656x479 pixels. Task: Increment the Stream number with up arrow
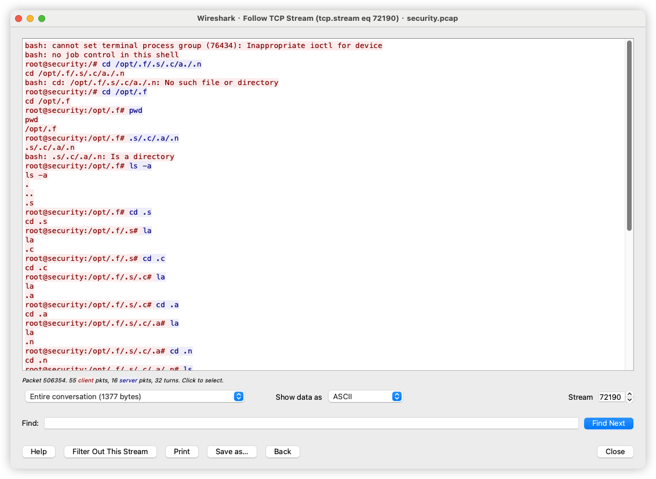point(630,394)
